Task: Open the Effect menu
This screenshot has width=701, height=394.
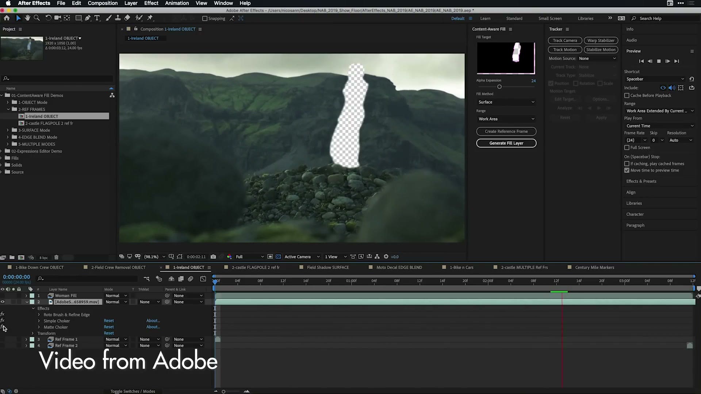Action: 151,3
